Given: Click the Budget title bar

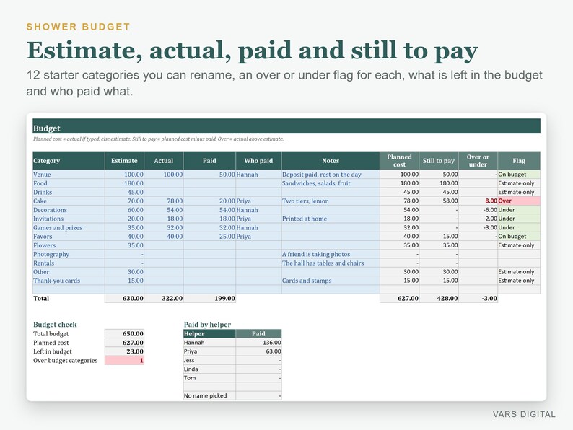Looking at the screenshot, I should (x=286, y=126).
